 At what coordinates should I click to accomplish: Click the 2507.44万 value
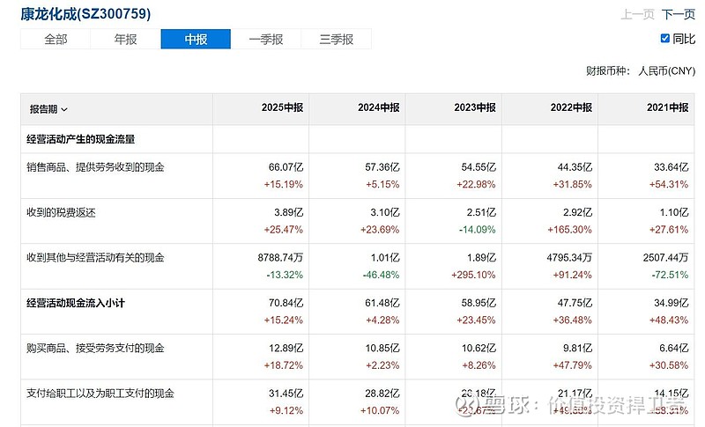point(666,258)
